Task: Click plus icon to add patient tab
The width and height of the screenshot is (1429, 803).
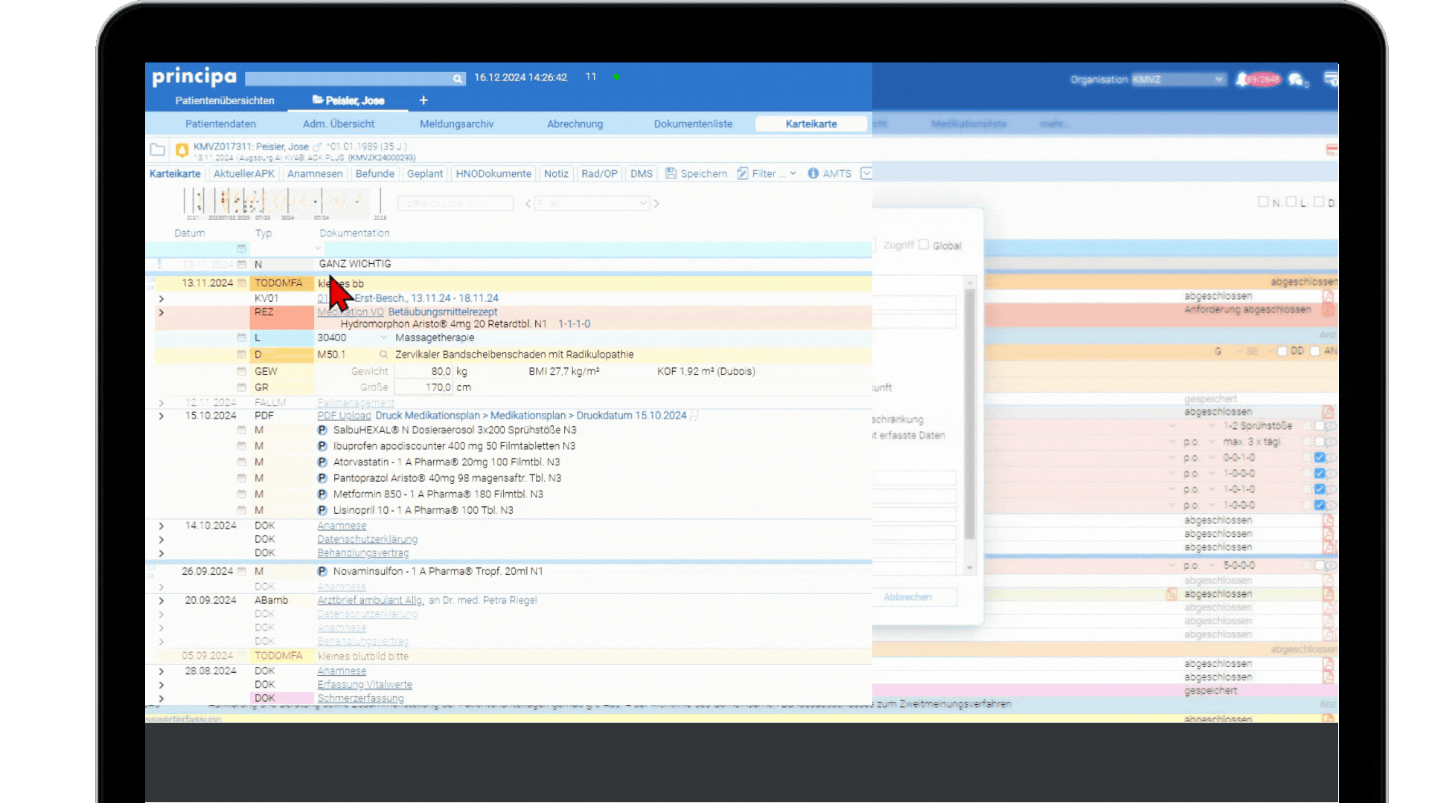Action: (423, 100)
